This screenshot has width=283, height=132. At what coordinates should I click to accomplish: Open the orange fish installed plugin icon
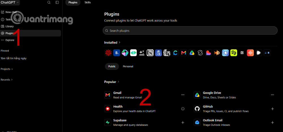[217, 53]
